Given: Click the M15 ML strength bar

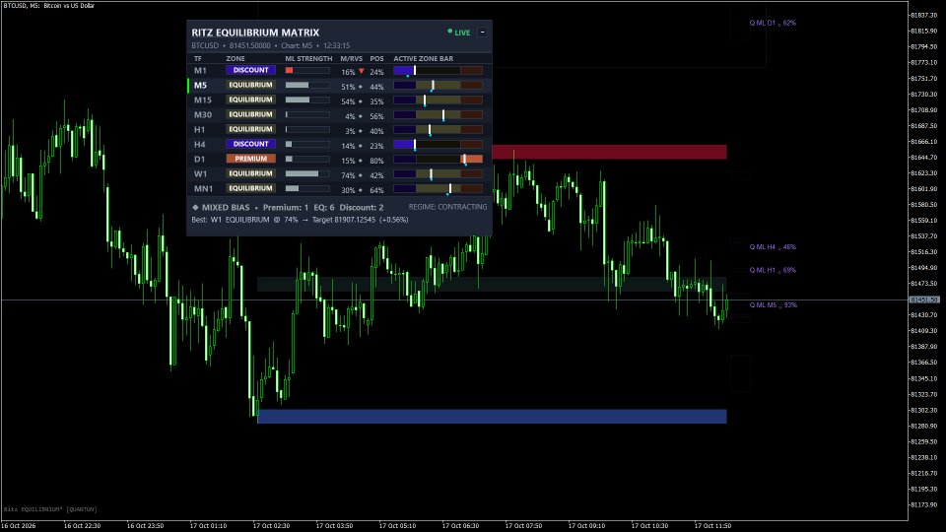Looking at the screenshot, I should click(307, 100).
